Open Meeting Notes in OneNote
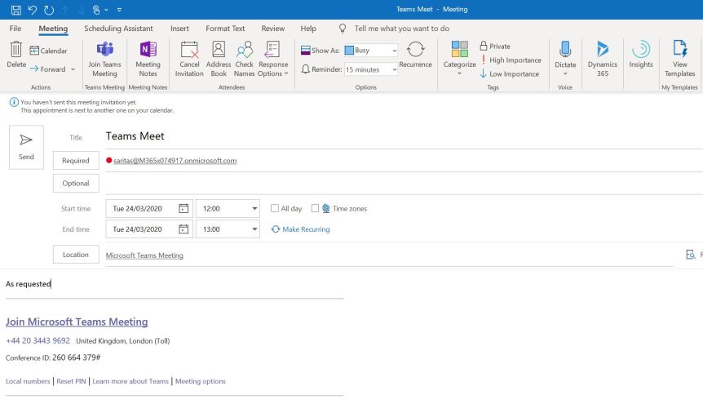 [x=148, y=51]
